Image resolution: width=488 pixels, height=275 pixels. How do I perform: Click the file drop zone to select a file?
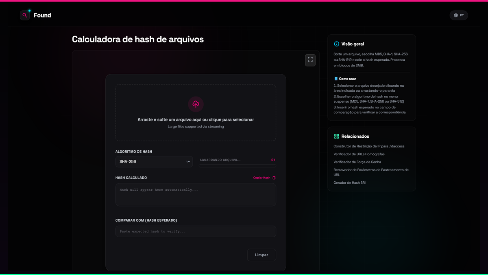(196, 112)
